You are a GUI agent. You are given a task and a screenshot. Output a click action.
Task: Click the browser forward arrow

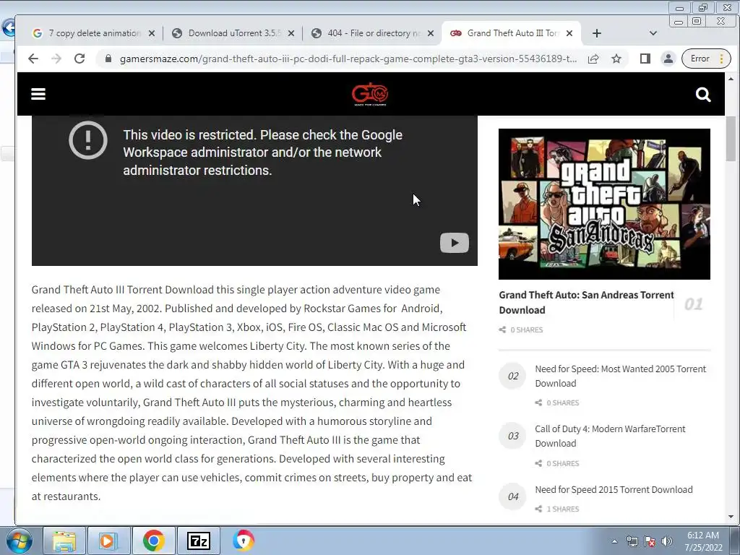pyautogui.click(x=56, y=59)
